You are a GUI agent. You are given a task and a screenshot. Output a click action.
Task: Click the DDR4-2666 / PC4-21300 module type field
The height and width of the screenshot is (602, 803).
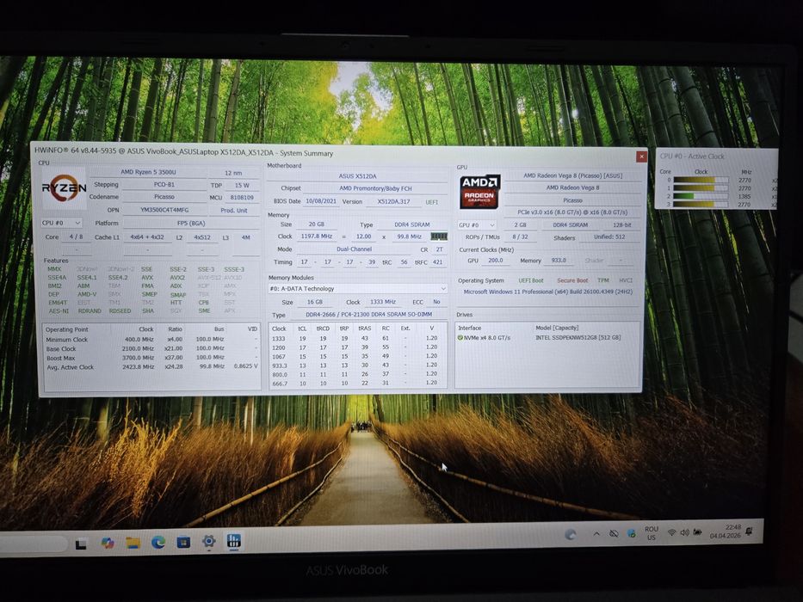(x=368, y=314)
